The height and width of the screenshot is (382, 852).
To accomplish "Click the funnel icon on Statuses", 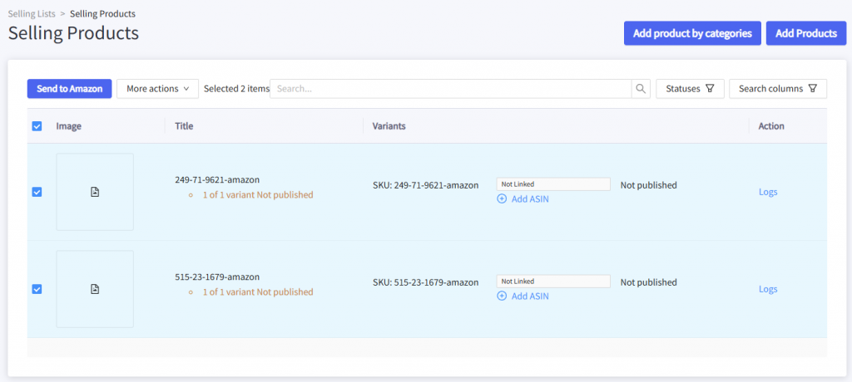I will tap(710, 89).
